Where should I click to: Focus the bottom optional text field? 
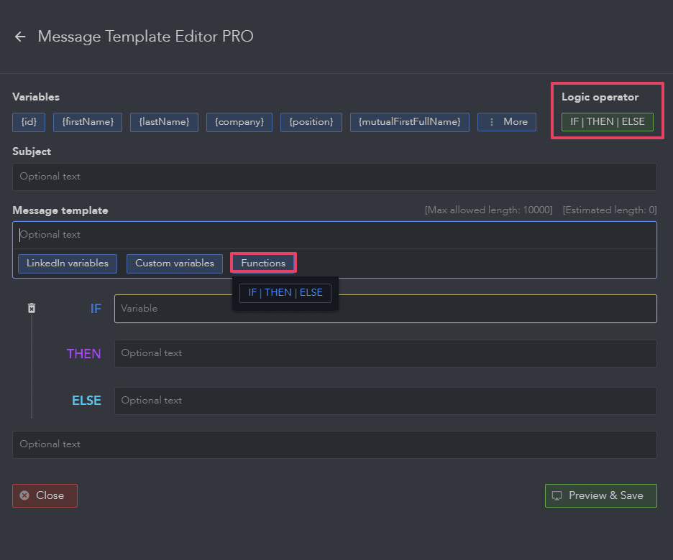pos(334,444)
